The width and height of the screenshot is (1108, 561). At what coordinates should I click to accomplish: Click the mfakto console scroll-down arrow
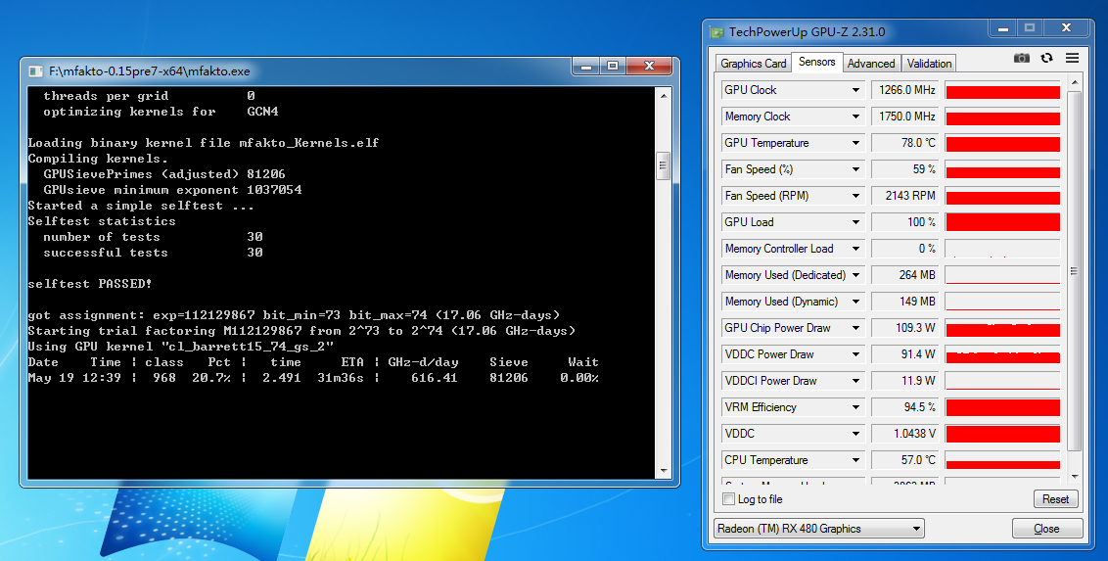coord(663,471)
